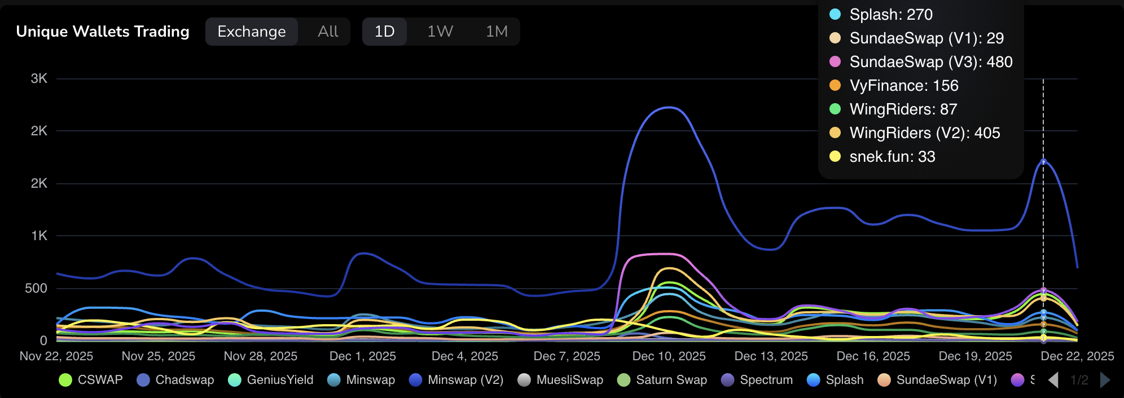Select the Exchange grouping option
This screenshot has height=398, width=1124.
[x=252, y=32]
